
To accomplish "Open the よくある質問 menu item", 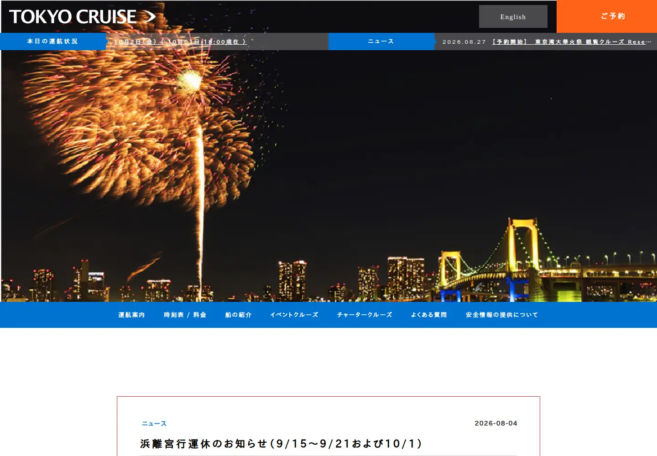I will (x=429, y=315).
